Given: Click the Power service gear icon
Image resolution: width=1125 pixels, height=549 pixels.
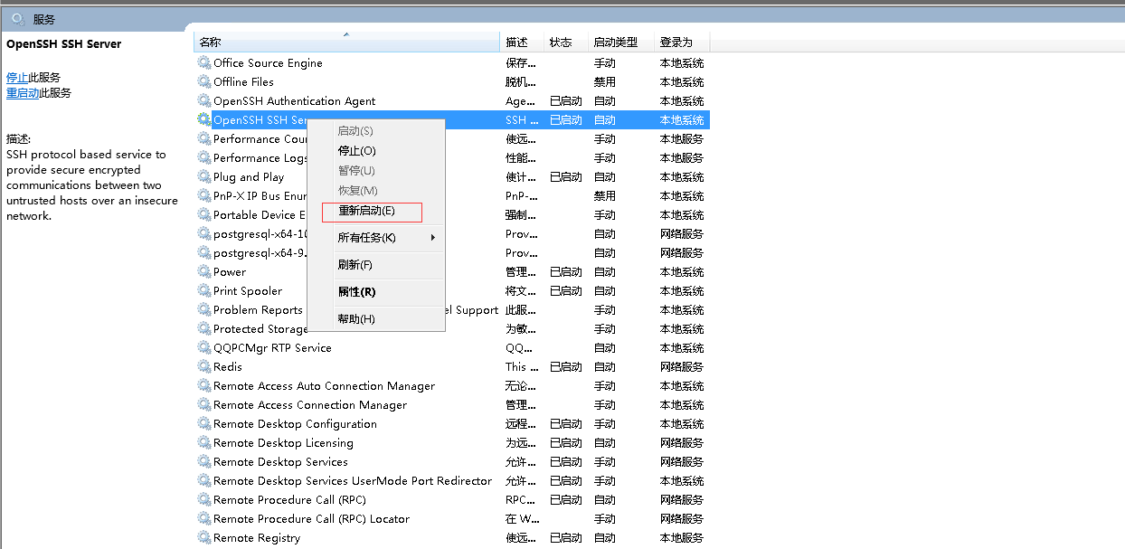Looking at the screenshot, I should 204,272.
